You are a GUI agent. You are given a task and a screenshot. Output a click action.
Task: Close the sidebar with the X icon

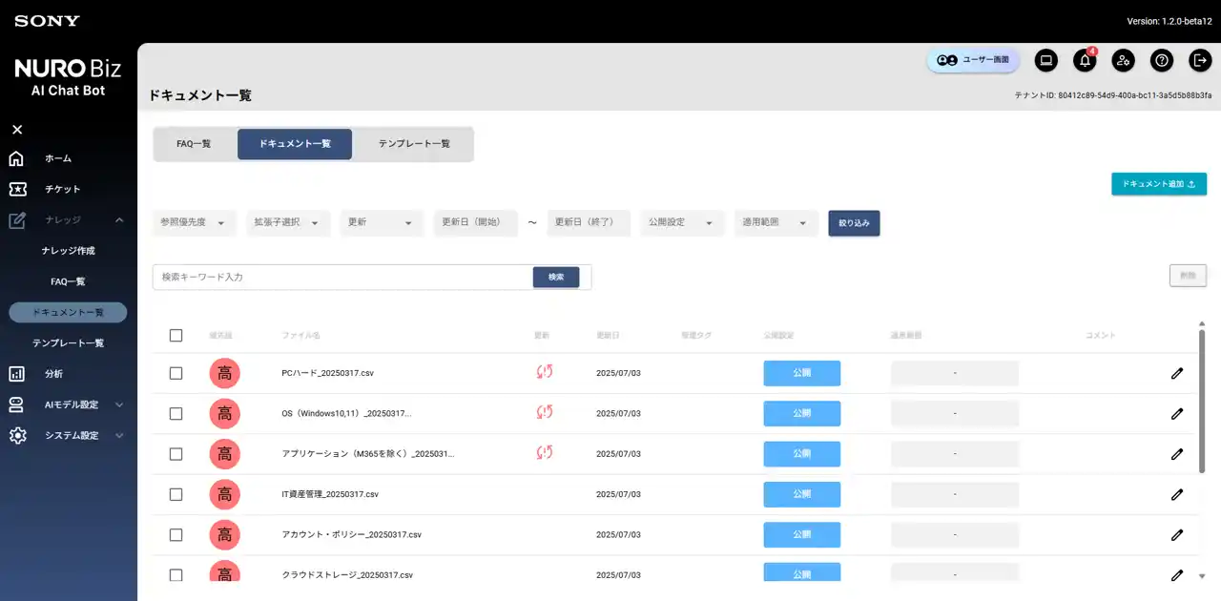[x=17, y=130]
